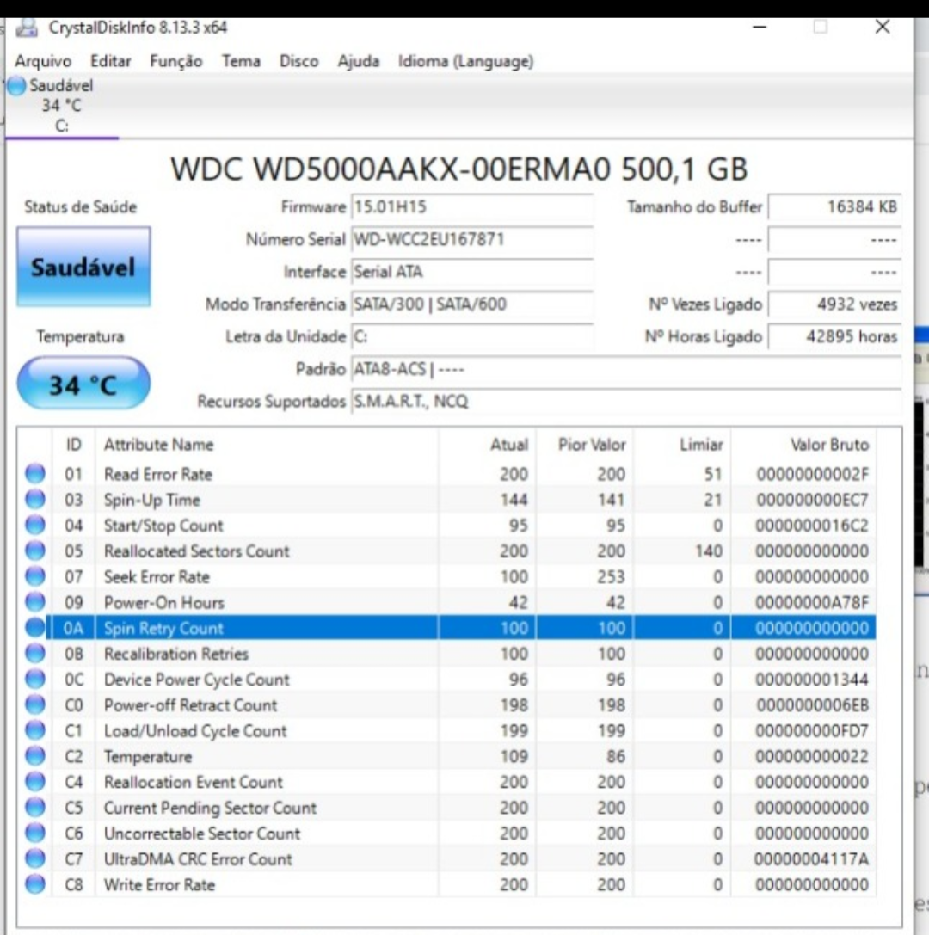The width and height of the screenshot is (929, 935).
Task: Click the Letra da Unidade field
Action: point(472,337)
